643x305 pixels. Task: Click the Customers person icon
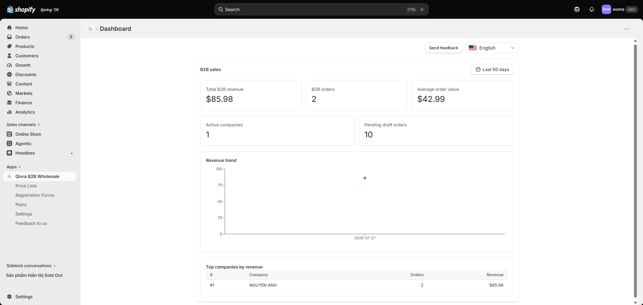pos(9,56)
